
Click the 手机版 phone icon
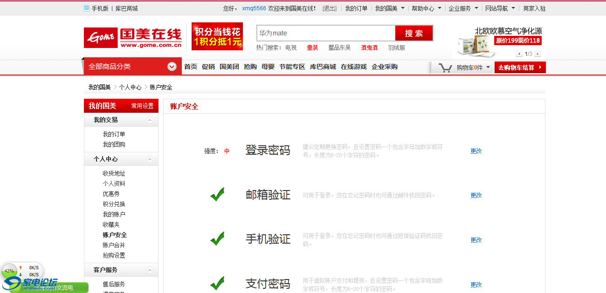coord(87,8)
